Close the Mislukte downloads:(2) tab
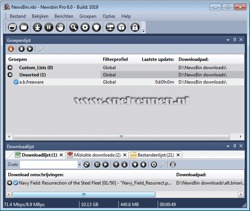This screenshot has width=250, height=211. click(x=125, y=155)
